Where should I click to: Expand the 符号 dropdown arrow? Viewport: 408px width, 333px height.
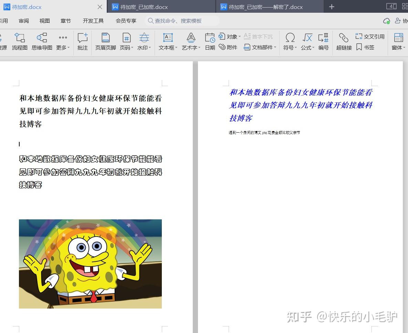tap(296, 48)
